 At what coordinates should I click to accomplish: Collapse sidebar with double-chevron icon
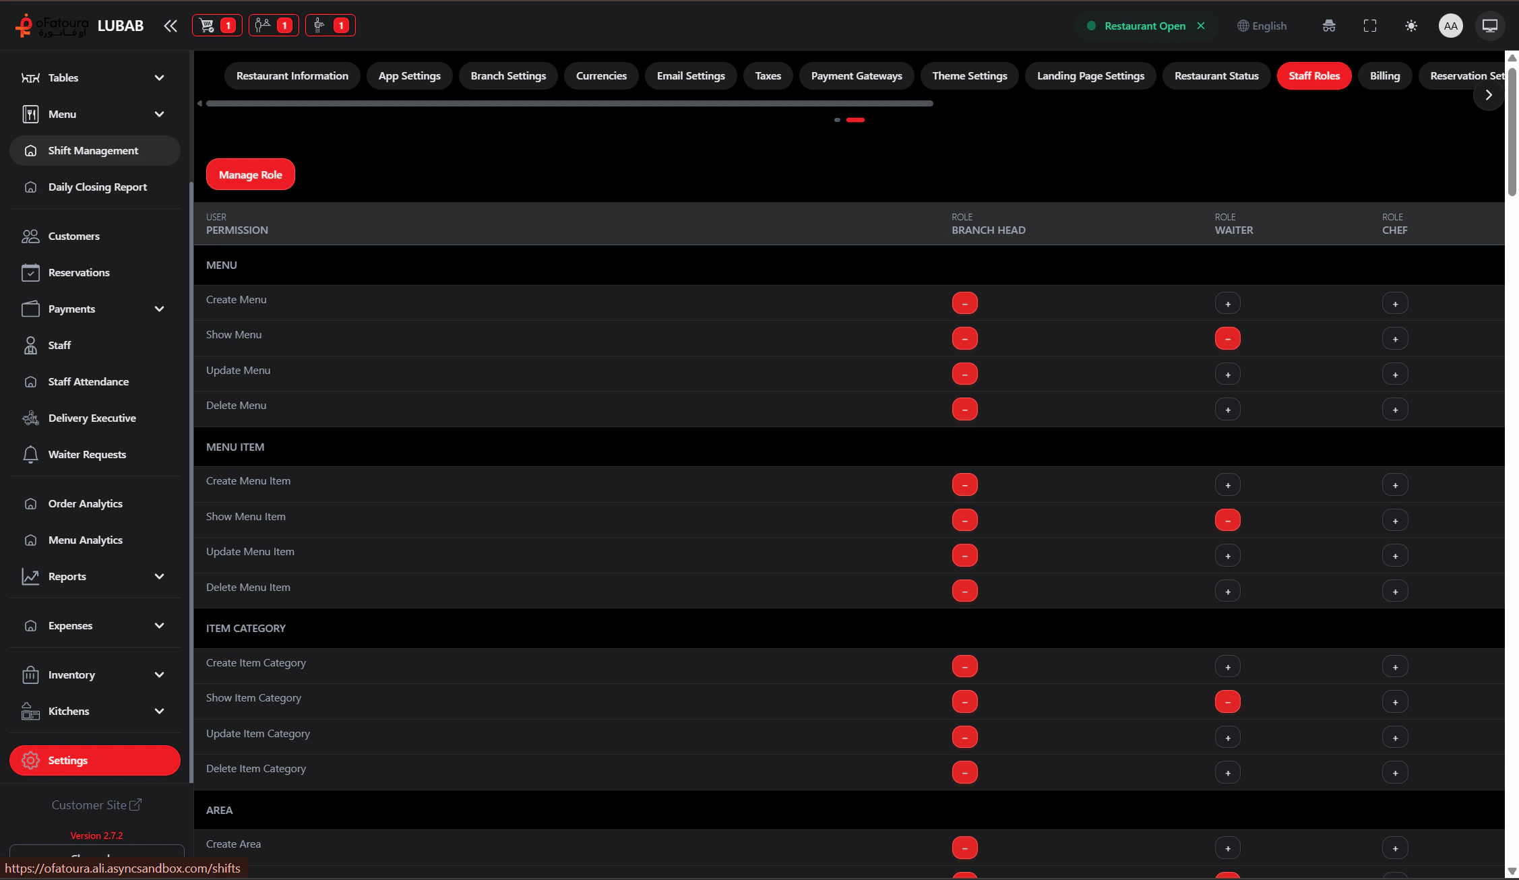pyautogui.click(x=170, y=26)
